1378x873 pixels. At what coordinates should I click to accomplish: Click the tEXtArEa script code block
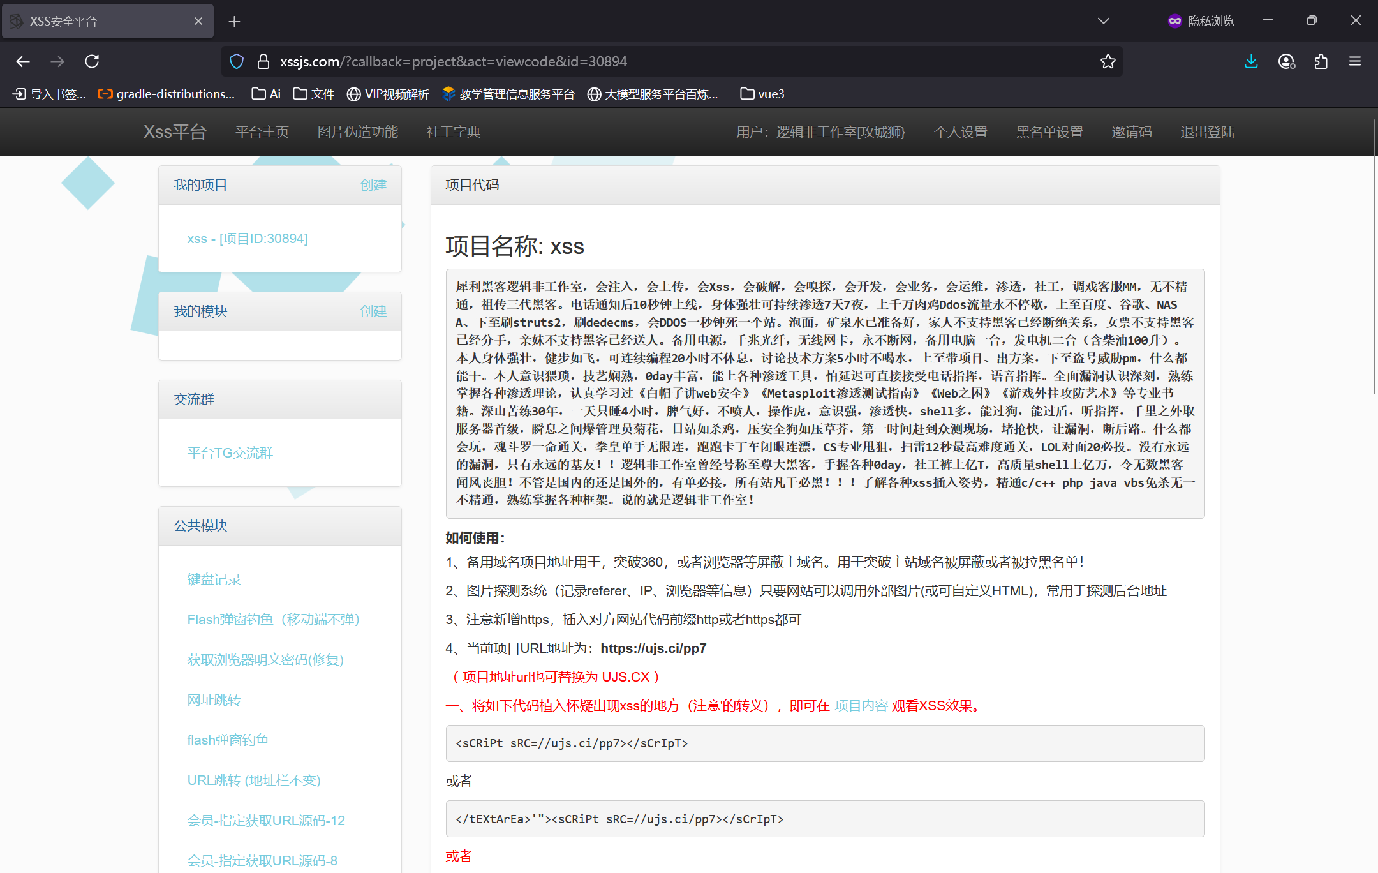click(825, 819)
